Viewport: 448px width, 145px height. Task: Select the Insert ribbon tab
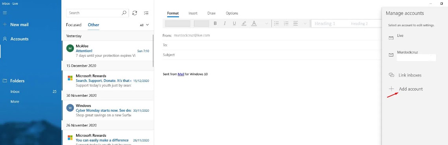click(193, 13)
